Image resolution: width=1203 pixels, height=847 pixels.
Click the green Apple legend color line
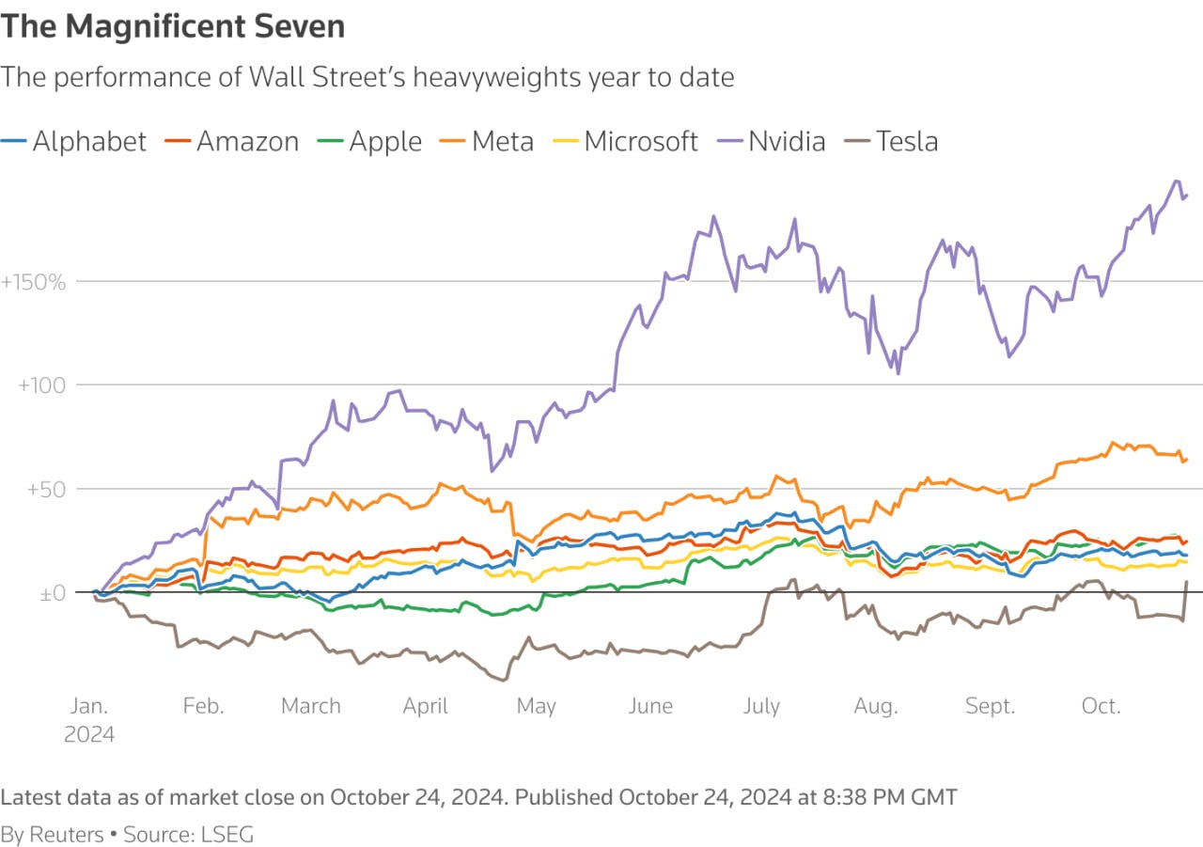[330, 142]
